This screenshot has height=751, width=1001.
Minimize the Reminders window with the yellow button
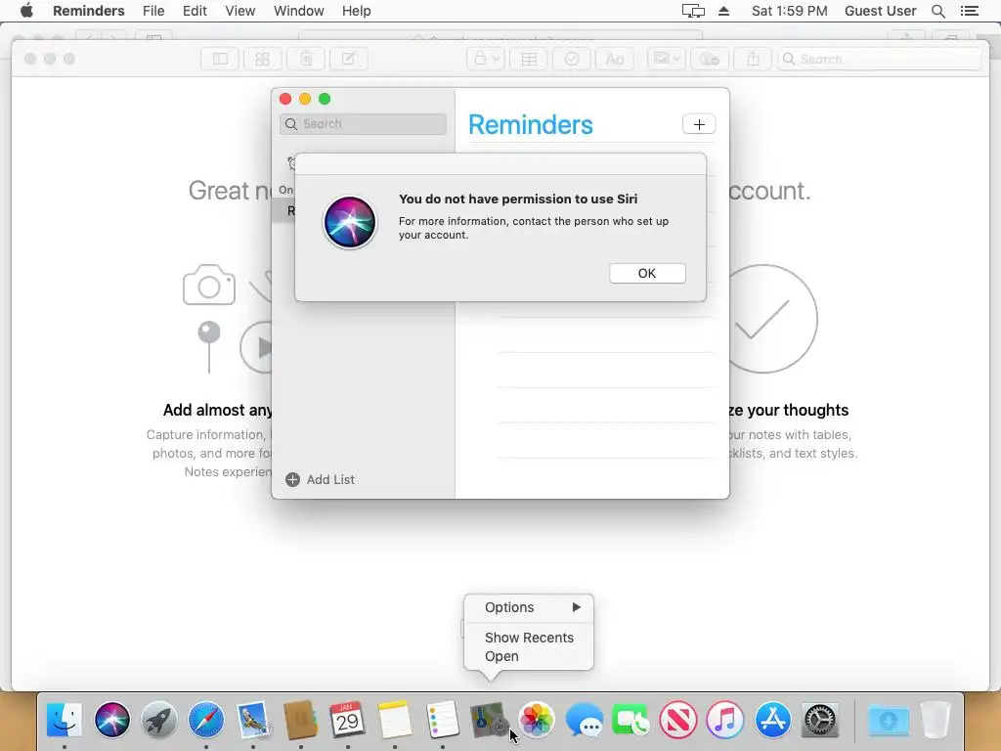point(305,99)
